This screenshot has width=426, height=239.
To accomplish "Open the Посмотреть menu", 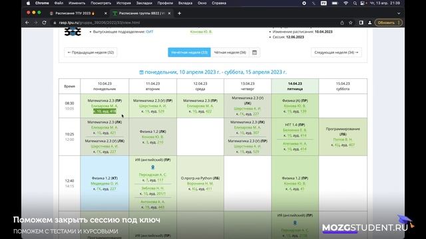I will pos(101,3).
